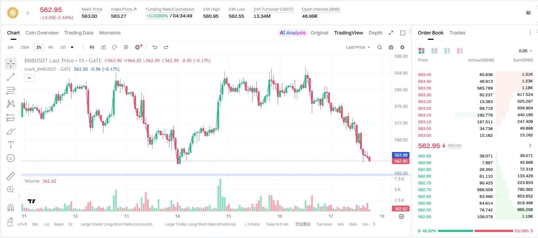Click the AI Analysis button
Viewport: 538px width, 238px height.
click(292, 33)
